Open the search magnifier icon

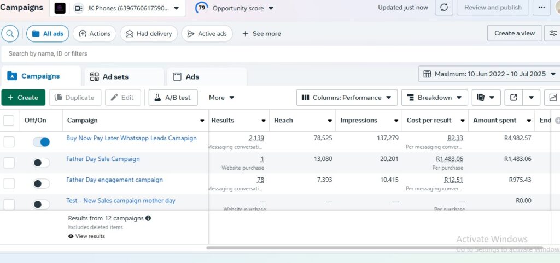[x=10, y=33]
